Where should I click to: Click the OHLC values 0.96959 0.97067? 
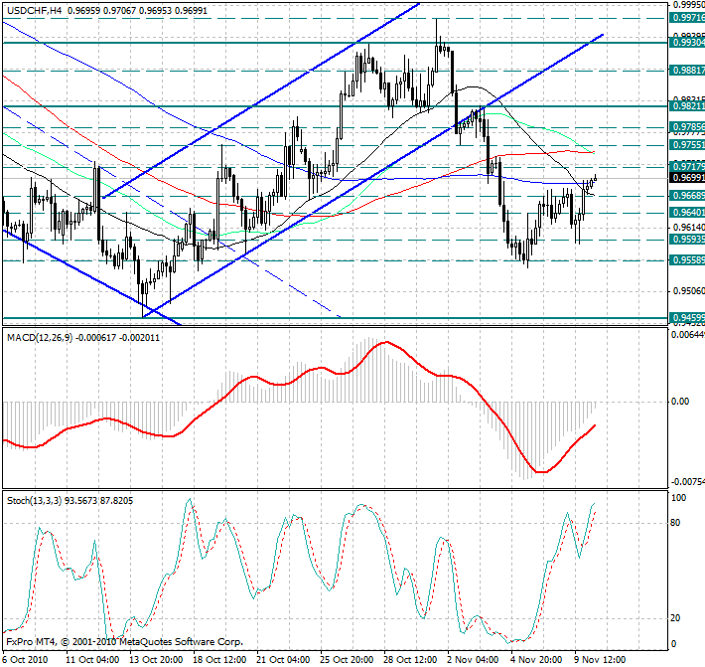[x=101, y=10]
